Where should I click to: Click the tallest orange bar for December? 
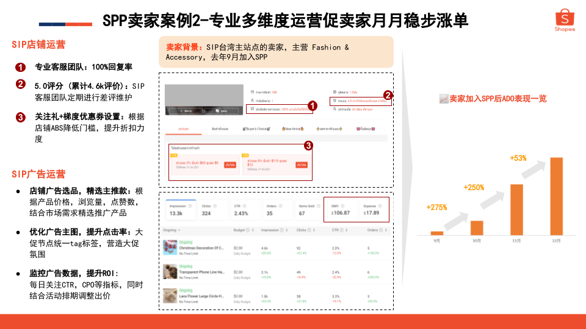pos(556,196)
